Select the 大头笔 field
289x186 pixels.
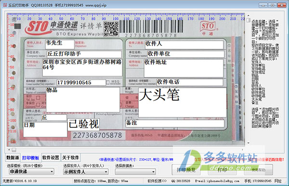[x=182, y=102]
